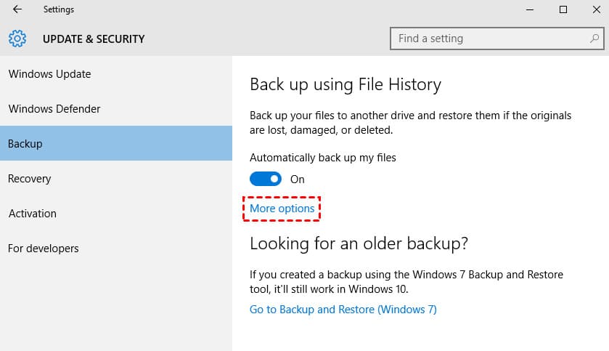Image resolution: width=609 pixels, height=351 pixels.
Task: Click the Settings gear icon
Action: point(17,39)
